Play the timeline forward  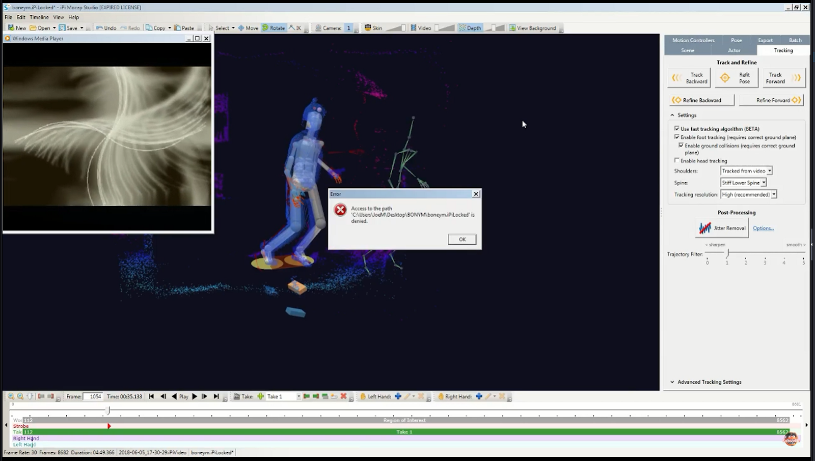tap(195, 396)
